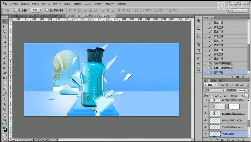Hide the clipped masked layer
Screen dimensions: 251x142
[x=206, y=106]
